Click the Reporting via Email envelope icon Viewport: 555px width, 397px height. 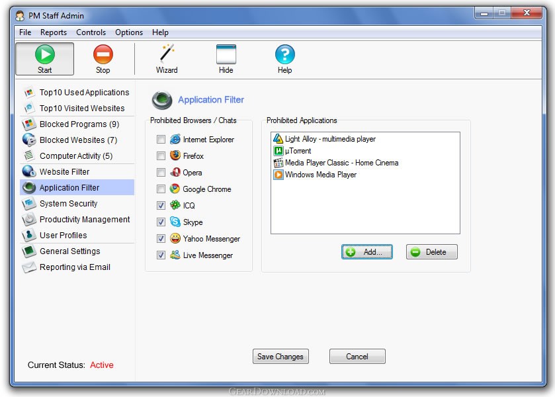pos(28,267)
